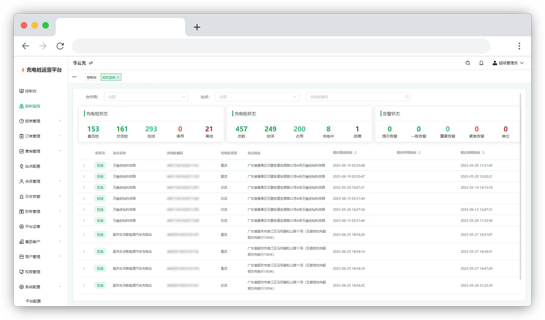Click the browser reload icon
This screenshot has height=320, width=545.
60,46
